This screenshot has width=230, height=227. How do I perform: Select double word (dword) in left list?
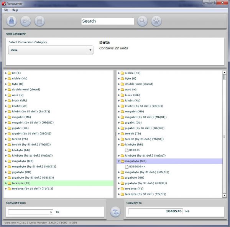point(26,90)
